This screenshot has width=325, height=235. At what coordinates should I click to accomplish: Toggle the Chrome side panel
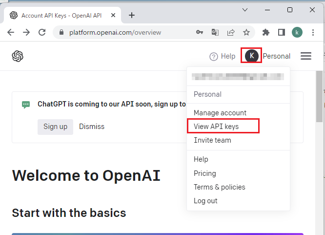(x=282, y=33)
